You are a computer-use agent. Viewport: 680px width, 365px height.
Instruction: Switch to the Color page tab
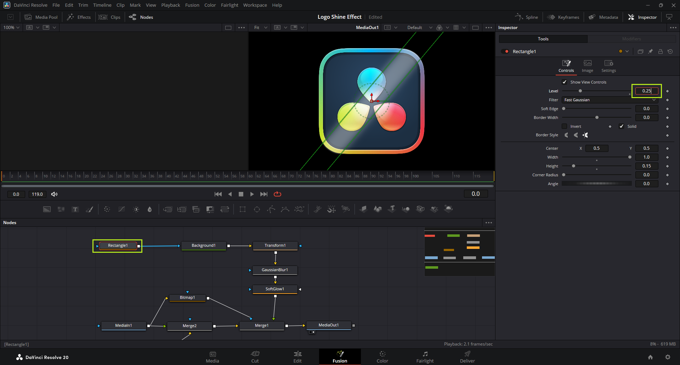382,357
